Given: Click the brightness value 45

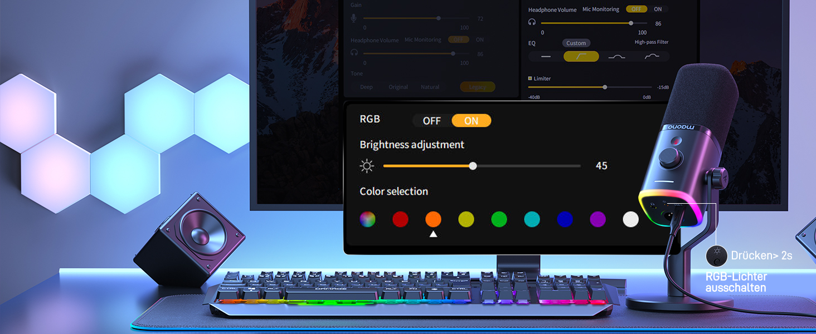Looking at the screenshot, I should coord(601,166).
